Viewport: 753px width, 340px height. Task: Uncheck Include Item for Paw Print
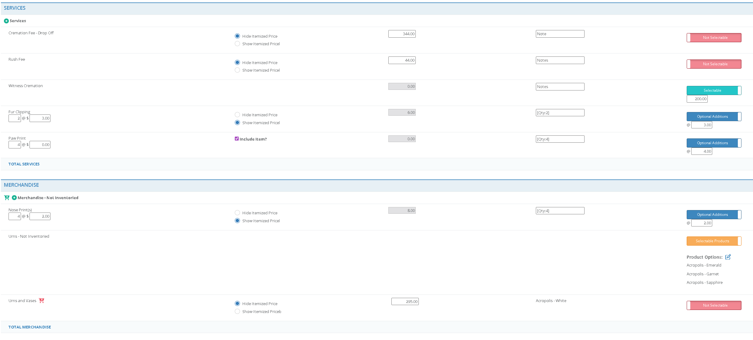click(x=237, y=139)
